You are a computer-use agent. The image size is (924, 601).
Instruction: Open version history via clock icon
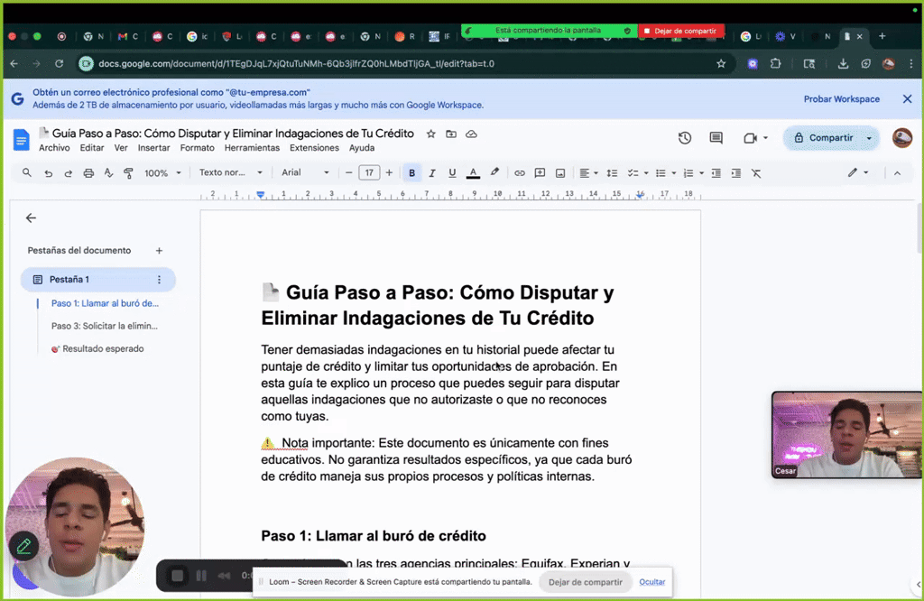coord(685,137)
